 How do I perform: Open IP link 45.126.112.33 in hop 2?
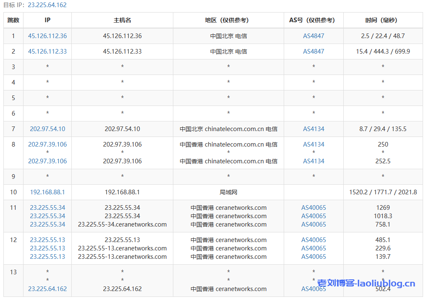[47, 52]
